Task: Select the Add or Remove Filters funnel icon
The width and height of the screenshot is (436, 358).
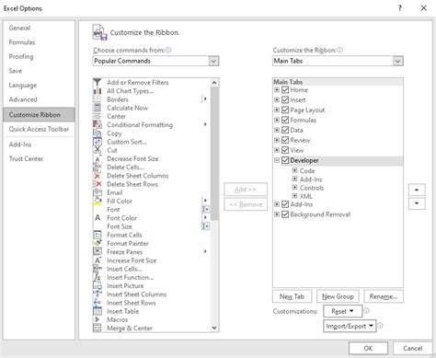Action: pyautogui.click(x=98, y=82)
